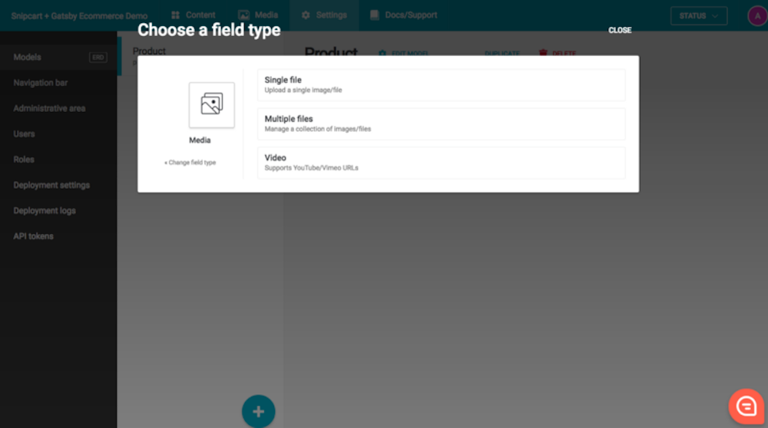Click the red Delete trash icon
The width and height of the screenshot is (768, 428).
coord(543,53)
